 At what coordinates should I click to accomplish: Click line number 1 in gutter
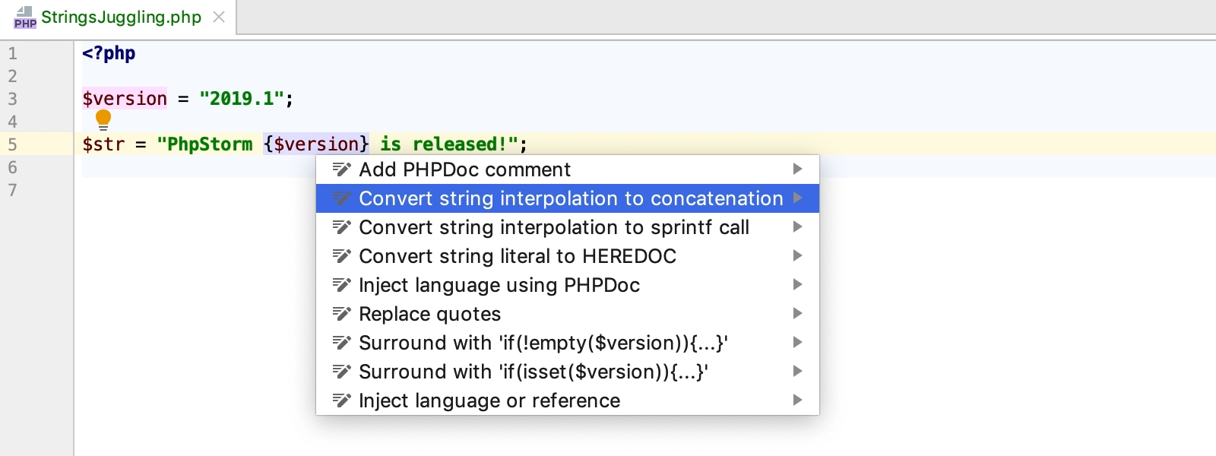12,53
